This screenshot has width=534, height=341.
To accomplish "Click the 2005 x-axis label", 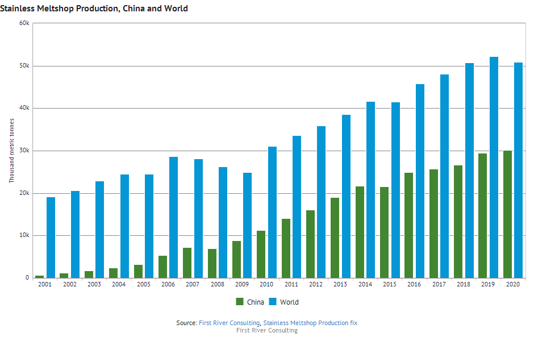I will coord(144,284).
